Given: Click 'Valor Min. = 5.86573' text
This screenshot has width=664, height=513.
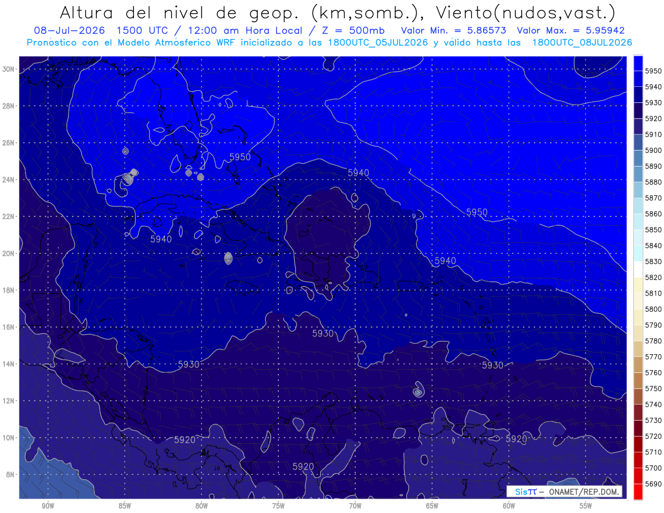Looking at the screenshot, I should point(453,30).
